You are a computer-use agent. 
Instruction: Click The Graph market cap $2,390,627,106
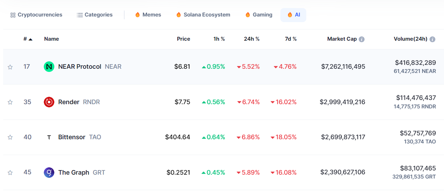pyautogui.click(x=343, y=173)
